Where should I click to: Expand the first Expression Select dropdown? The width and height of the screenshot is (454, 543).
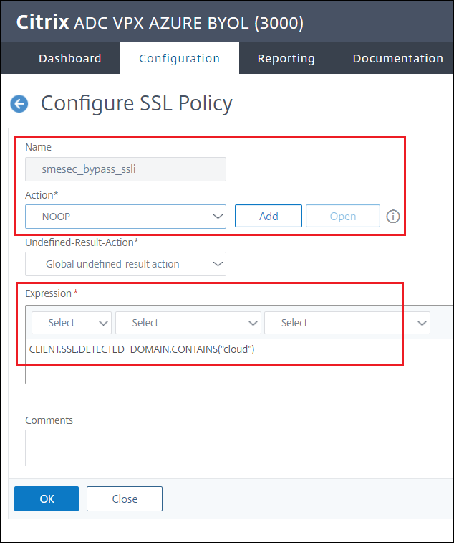pos(70,323)
